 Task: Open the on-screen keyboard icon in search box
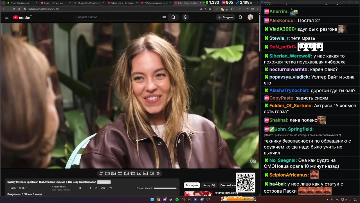[x=164, y=17]
